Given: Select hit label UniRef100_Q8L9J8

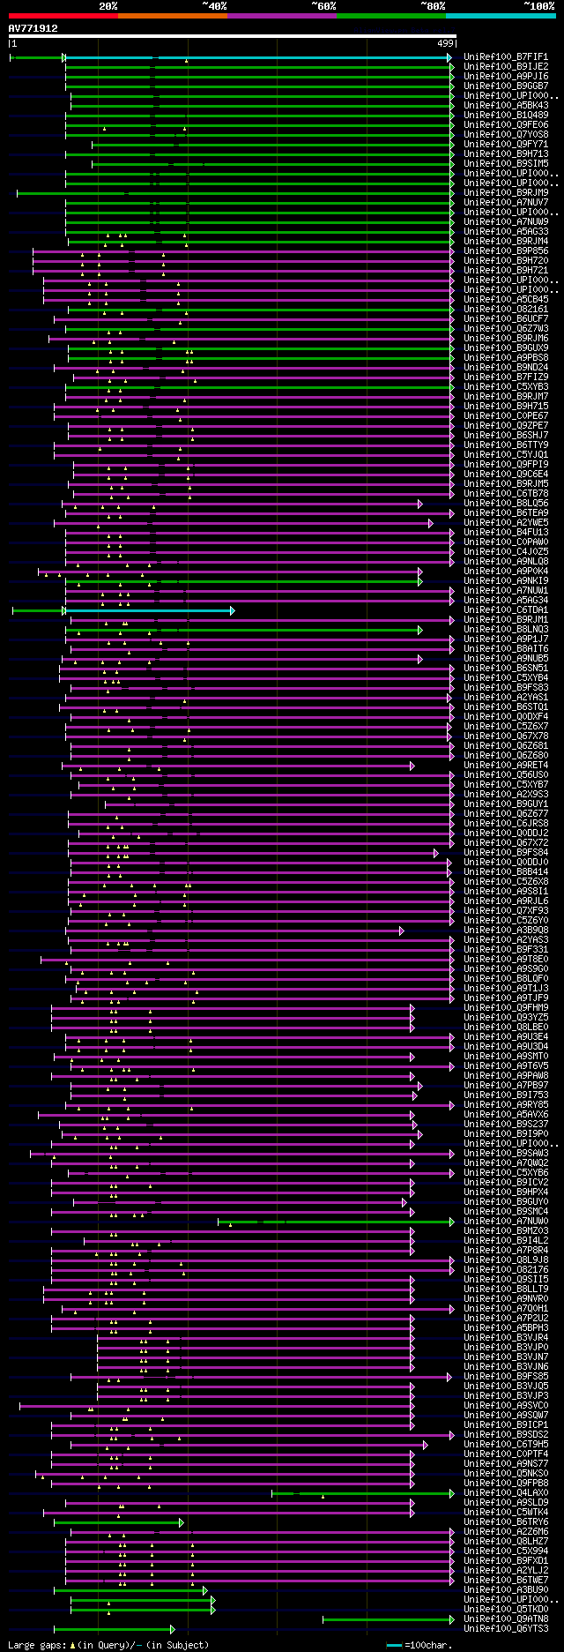Looking at the screenshot, I should tap(506, 1260).
